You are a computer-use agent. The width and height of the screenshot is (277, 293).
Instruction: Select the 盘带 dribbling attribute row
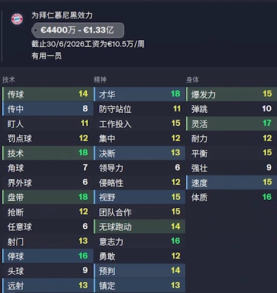pyautogui.click(x=47, y=197)
